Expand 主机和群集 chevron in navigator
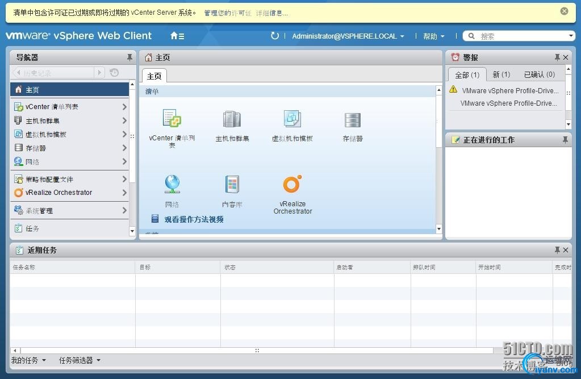The image size is (581, 379). coord(124,120)
